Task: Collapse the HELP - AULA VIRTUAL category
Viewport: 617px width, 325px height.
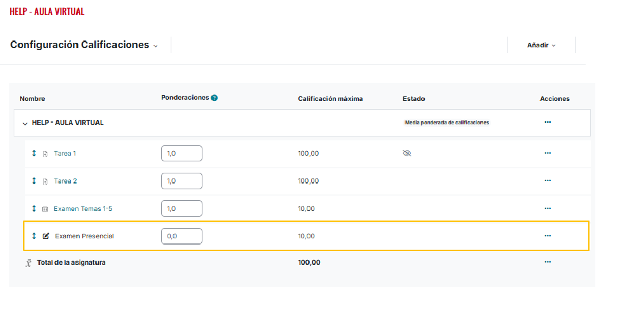Action: click(x=25, y=123)
